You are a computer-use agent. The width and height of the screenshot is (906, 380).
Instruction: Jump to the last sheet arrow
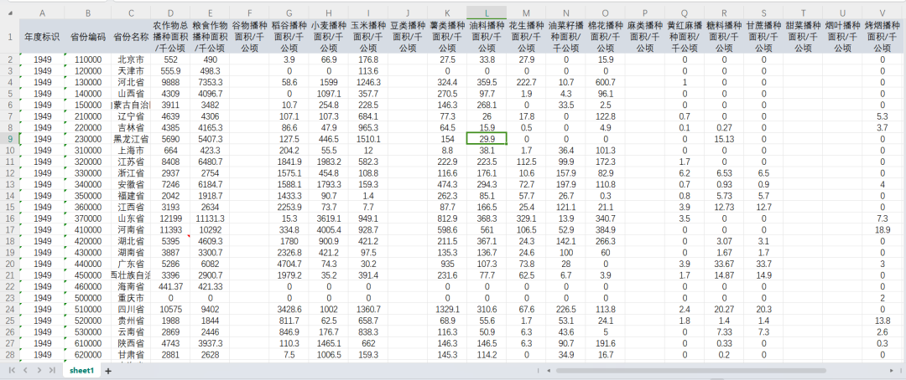click(52, 370)
